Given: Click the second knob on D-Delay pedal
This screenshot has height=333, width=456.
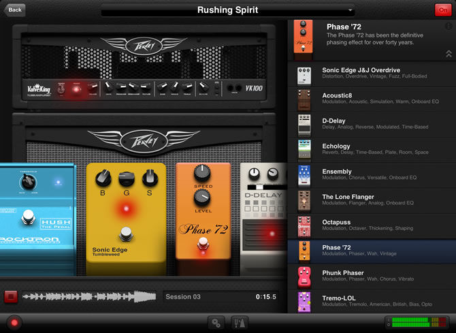Looking at the screenshot, I should (x=273, y=174).
